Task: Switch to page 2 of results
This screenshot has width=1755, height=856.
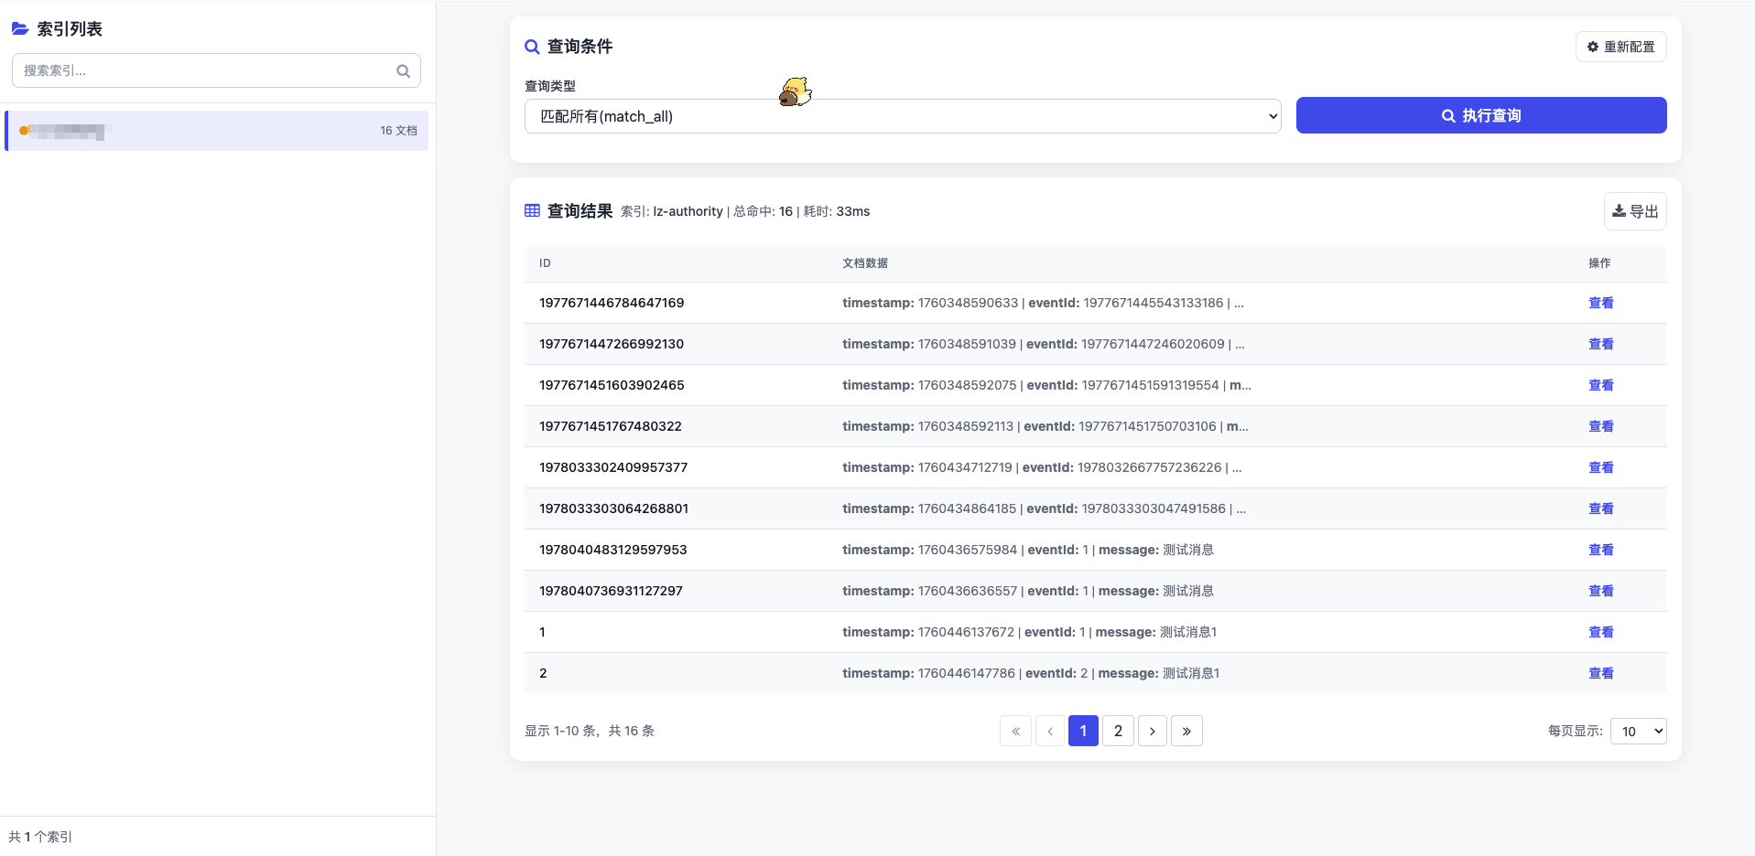Action: pyautogui.click(x=1118, y=731)
